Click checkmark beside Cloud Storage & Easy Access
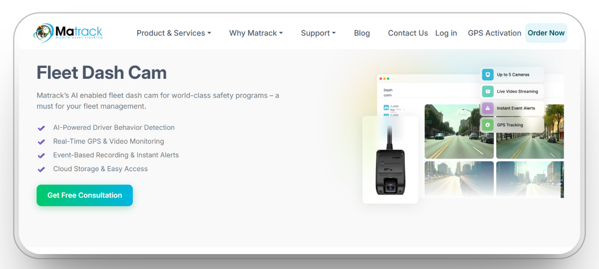The height and width of the screenshot is (269, 599). coord(41,169)
